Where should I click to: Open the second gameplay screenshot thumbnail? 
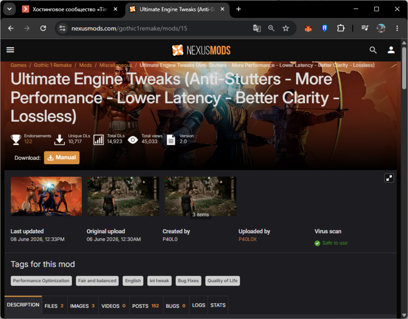(123, 196)
